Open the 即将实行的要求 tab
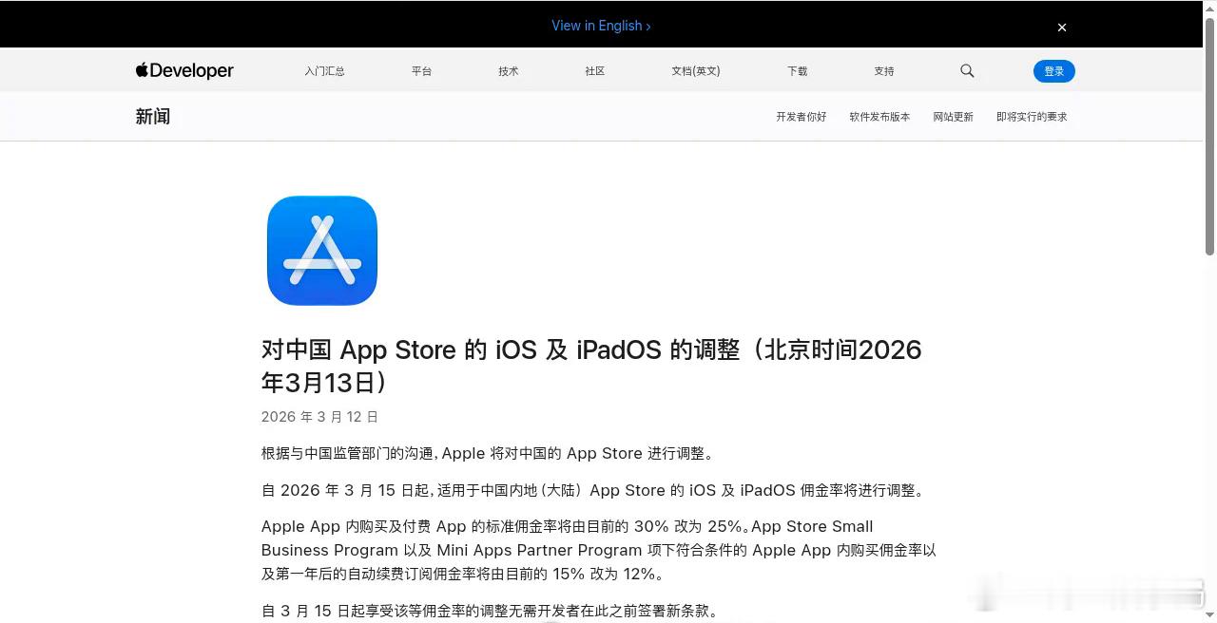 [1032, 117]
